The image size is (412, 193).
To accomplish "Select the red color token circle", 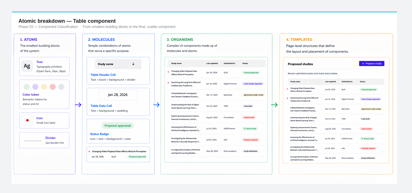I will click(x=53, y=87).
